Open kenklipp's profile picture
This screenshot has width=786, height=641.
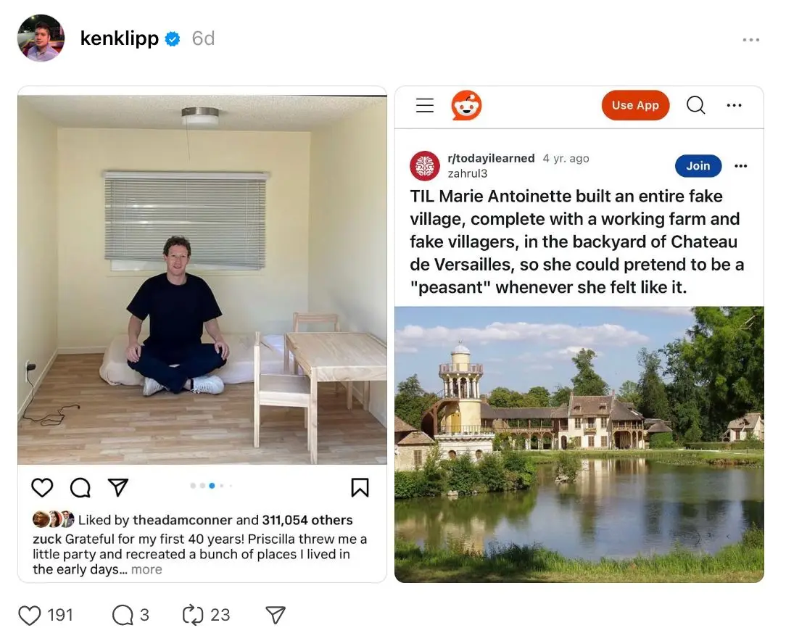point(41,38)
